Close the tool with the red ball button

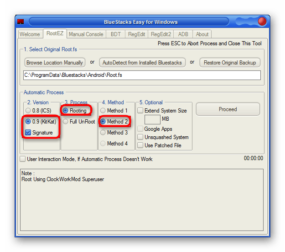pos(262,21)
